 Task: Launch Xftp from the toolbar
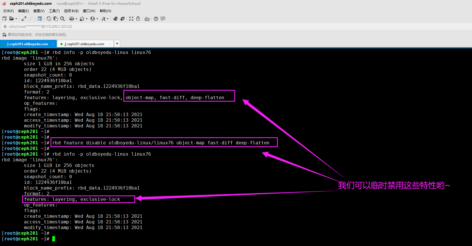(x=122, y=19)
